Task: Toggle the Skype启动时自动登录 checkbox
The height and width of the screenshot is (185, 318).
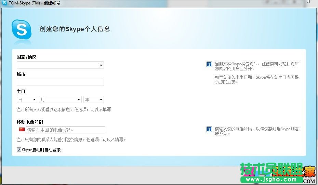Action: 19,150
